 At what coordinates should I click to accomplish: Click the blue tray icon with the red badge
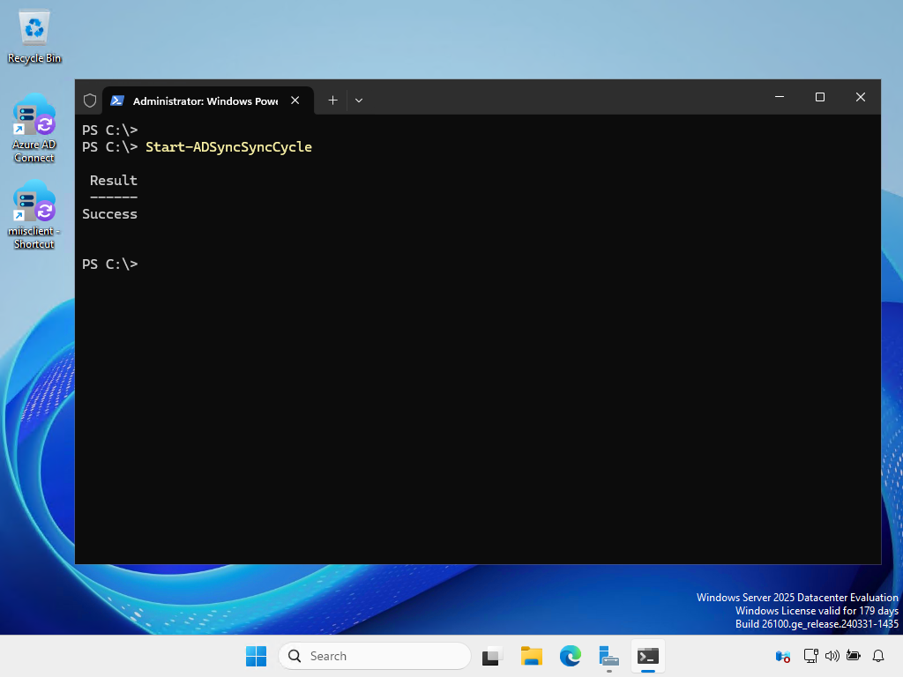(783, 656)
